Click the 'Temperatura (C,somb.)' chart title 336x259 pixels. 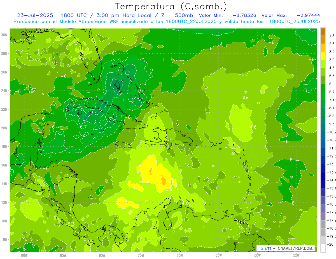171,6
